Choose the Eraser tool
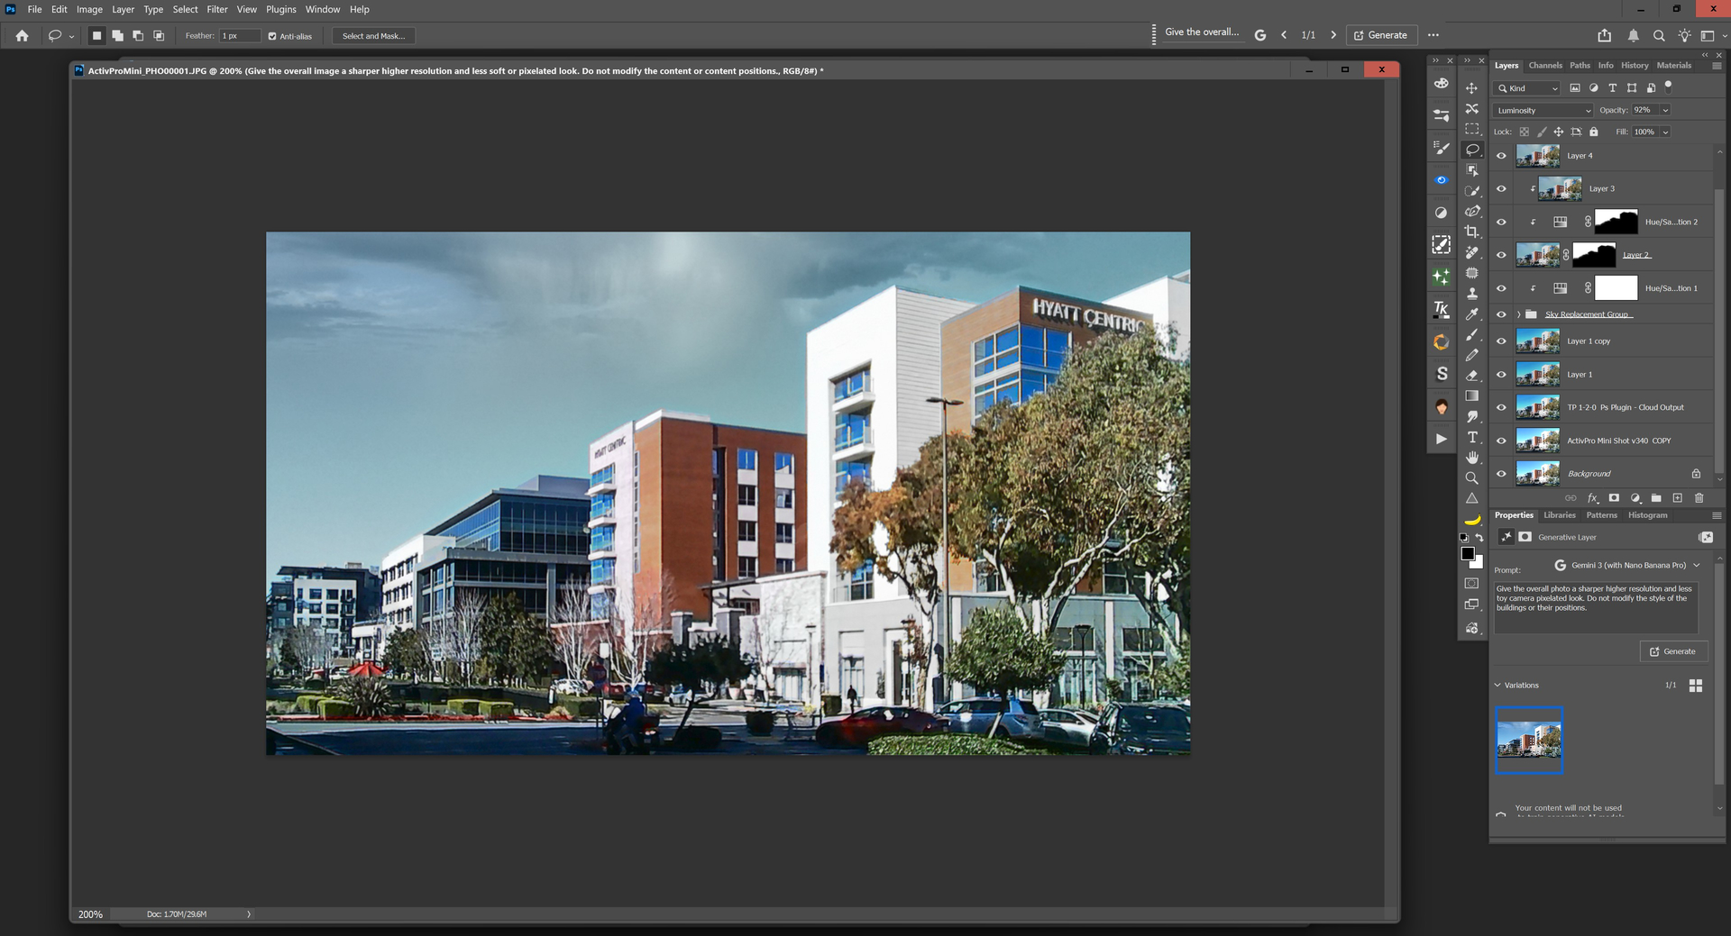The image size is (1731, 936). pos(1471,376)
